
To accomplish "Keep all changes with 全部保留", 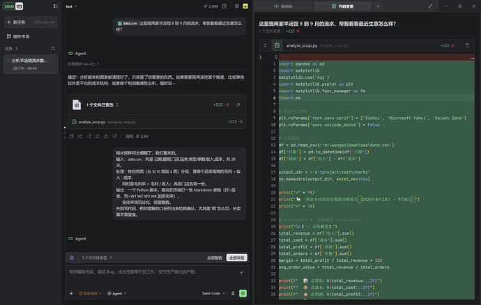I will coord(237,258).
